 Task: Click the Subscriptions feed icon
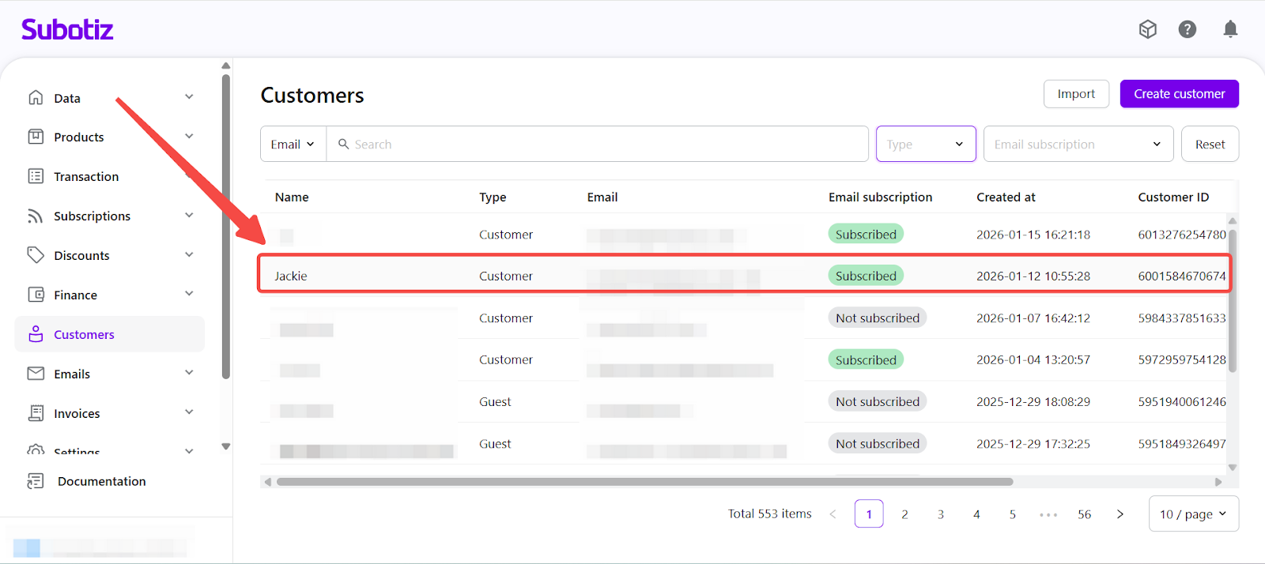[x=36, y=216]
